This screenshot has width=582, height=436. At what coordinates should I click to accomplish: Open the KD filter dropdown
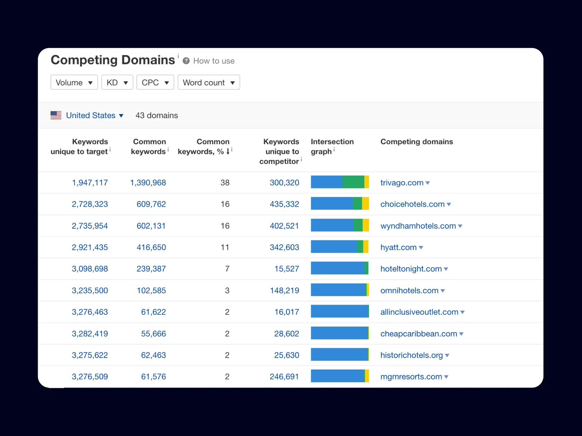click(117, 83)
